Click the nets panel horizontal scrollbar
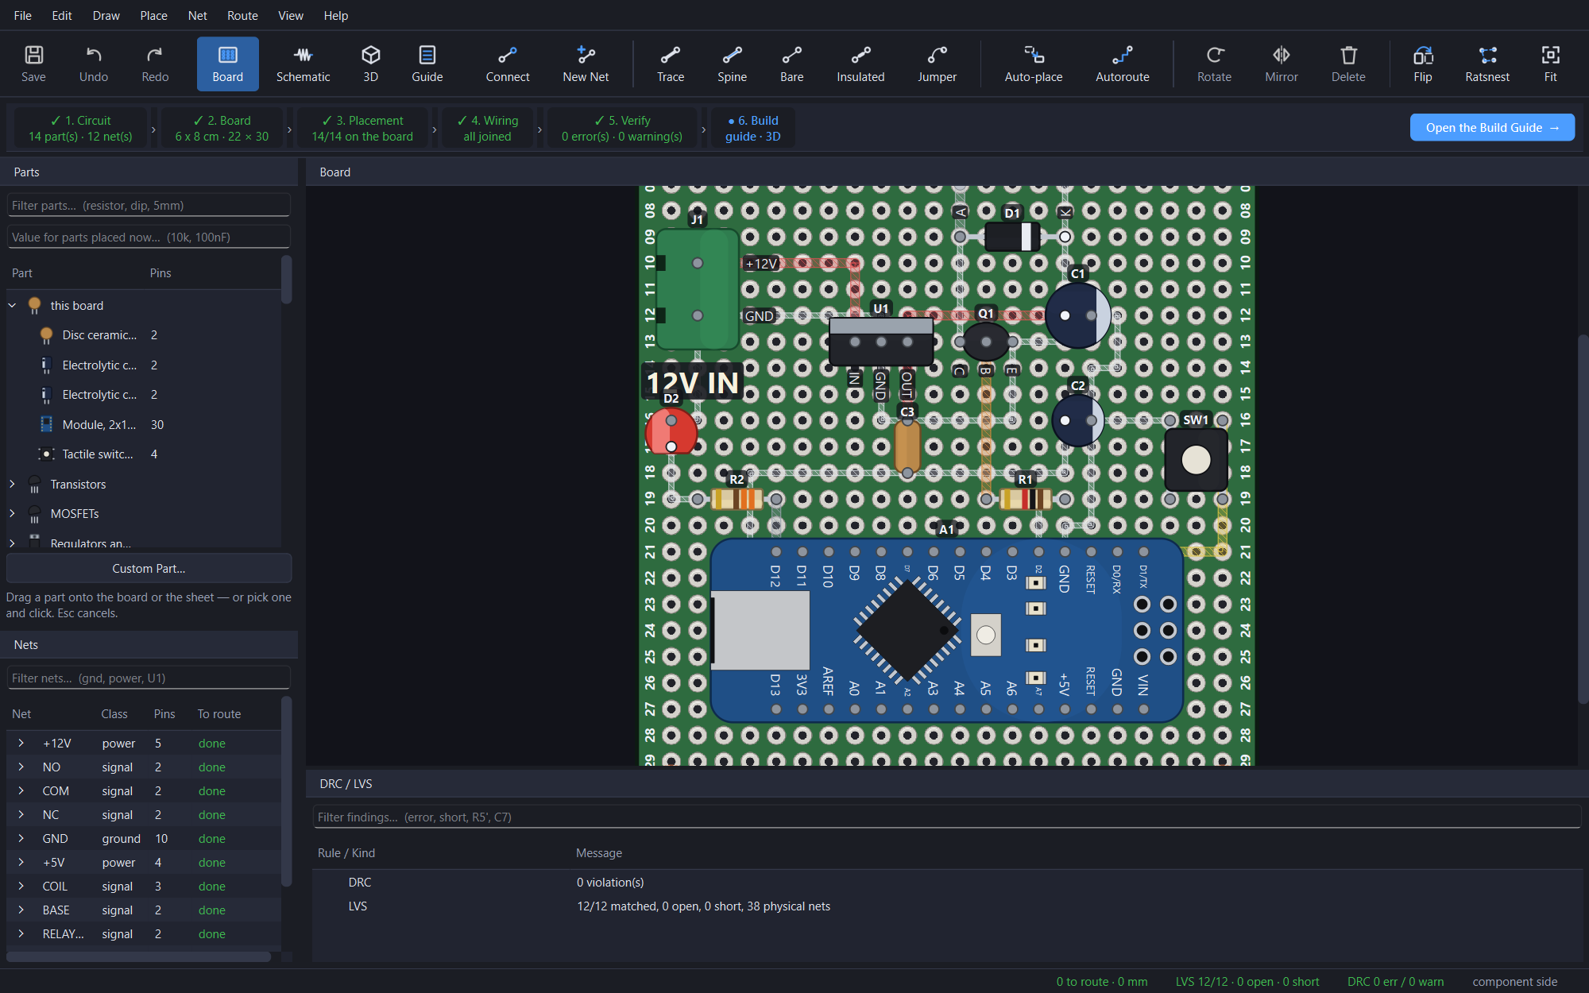Image resolution: width=1589 pixels, height=993 pixels. 139,956
